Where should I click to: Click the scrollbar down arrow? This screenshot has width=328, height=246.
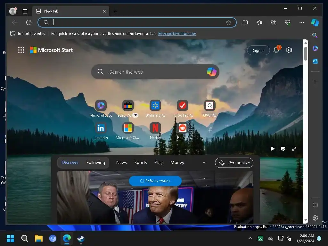pos(306,220)
